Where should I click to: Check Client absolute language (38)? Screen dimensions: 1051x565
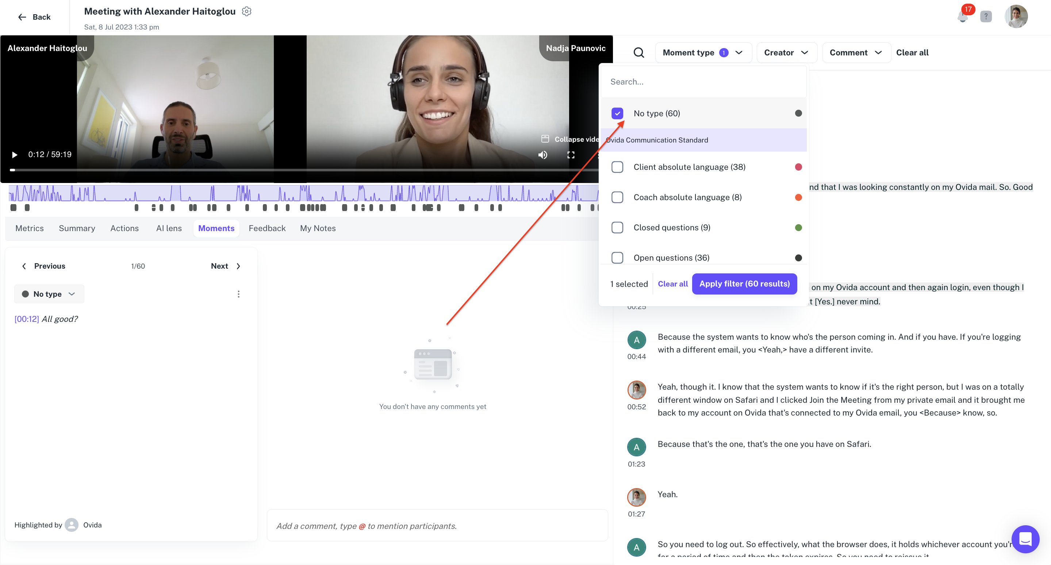point(617,167)
